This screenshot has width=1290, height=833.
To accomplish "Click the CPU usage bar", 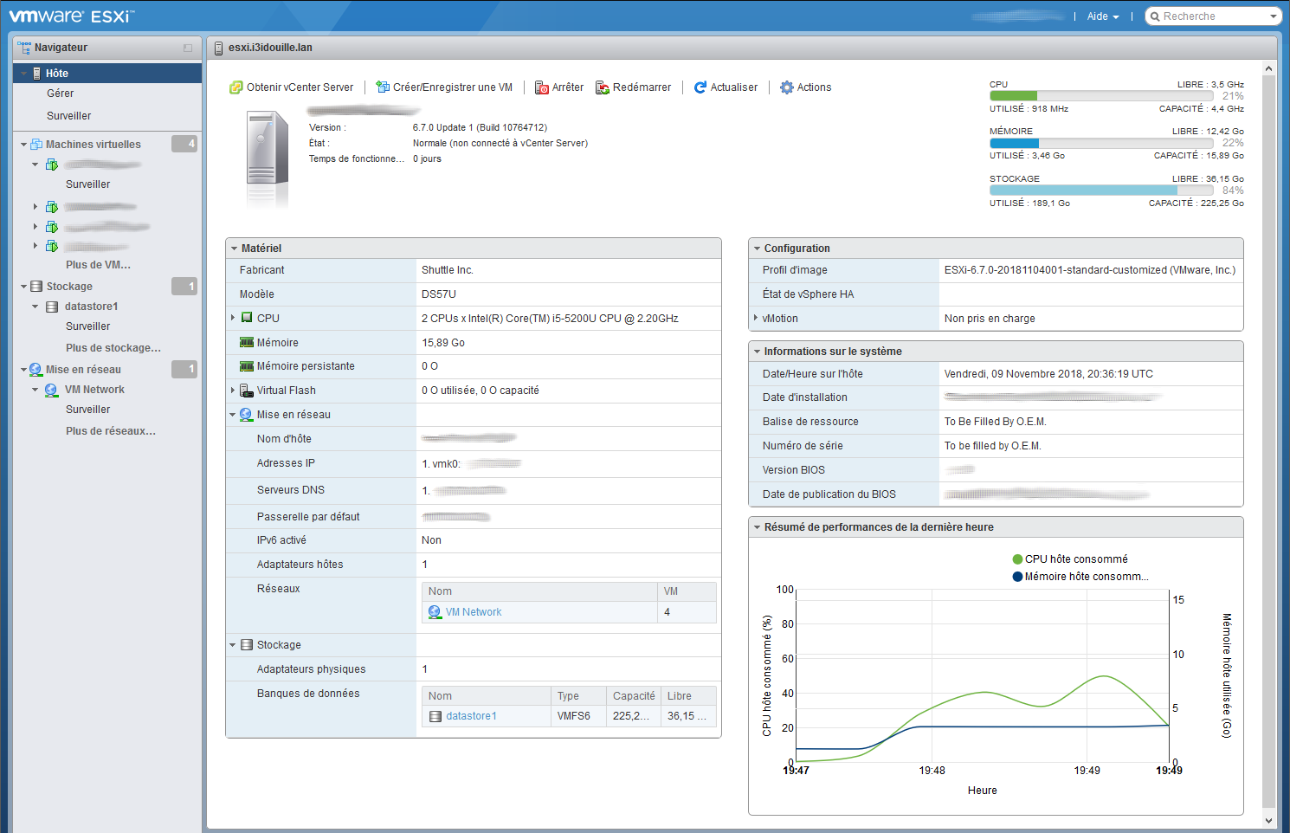I will 1101,96.
